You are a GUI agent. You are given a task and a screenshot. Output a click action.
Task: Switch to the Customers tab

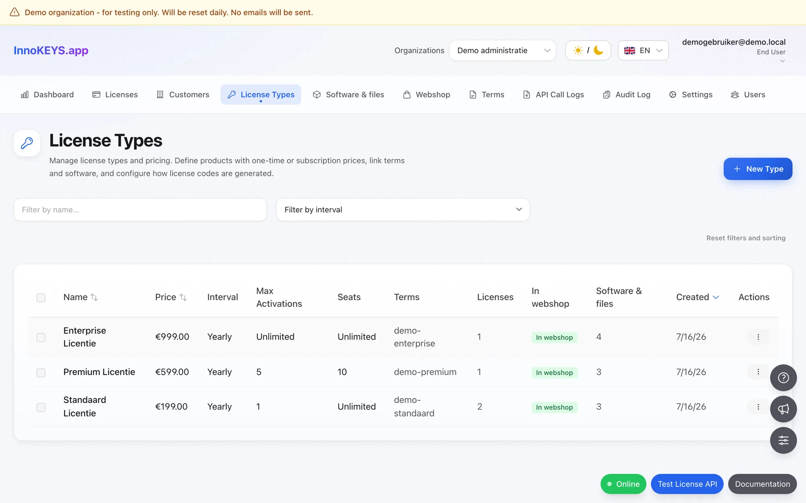point(183,95)
